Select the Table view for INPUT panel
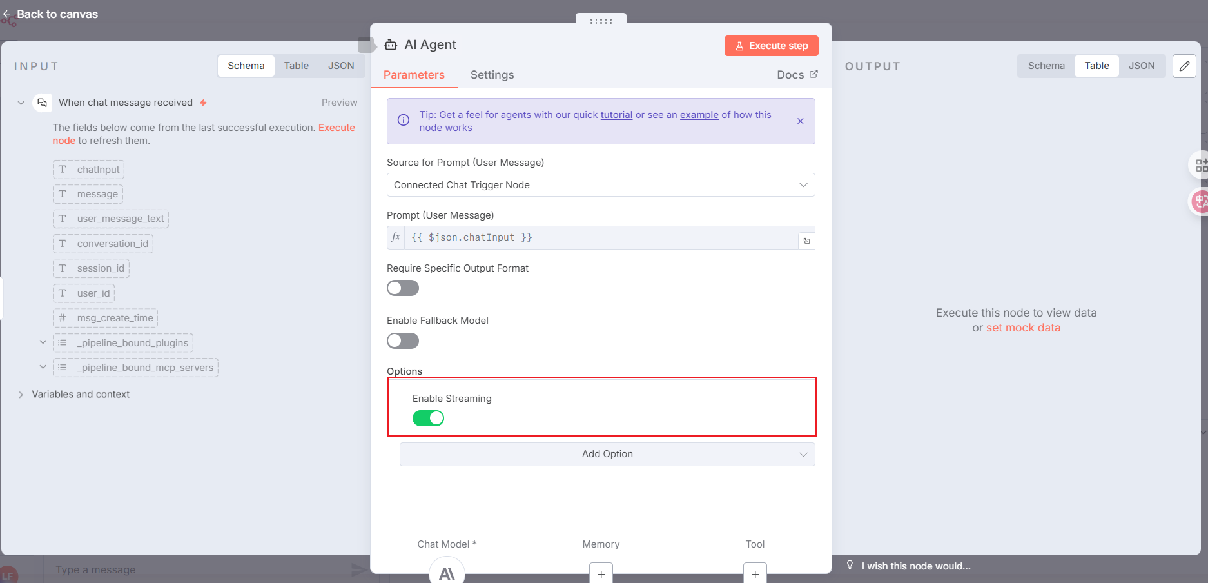Image resolution: width=1208 pixels, height=583 pixels. pos(296,65)
